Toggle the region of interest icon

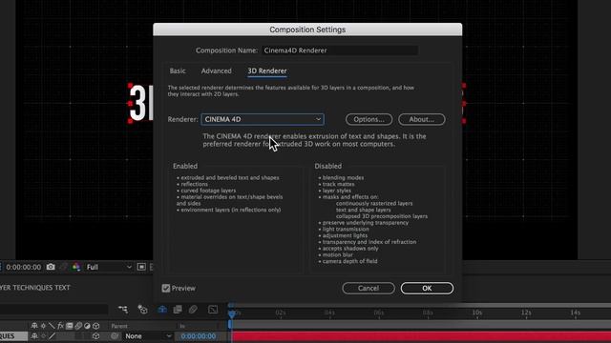point(141,267)
